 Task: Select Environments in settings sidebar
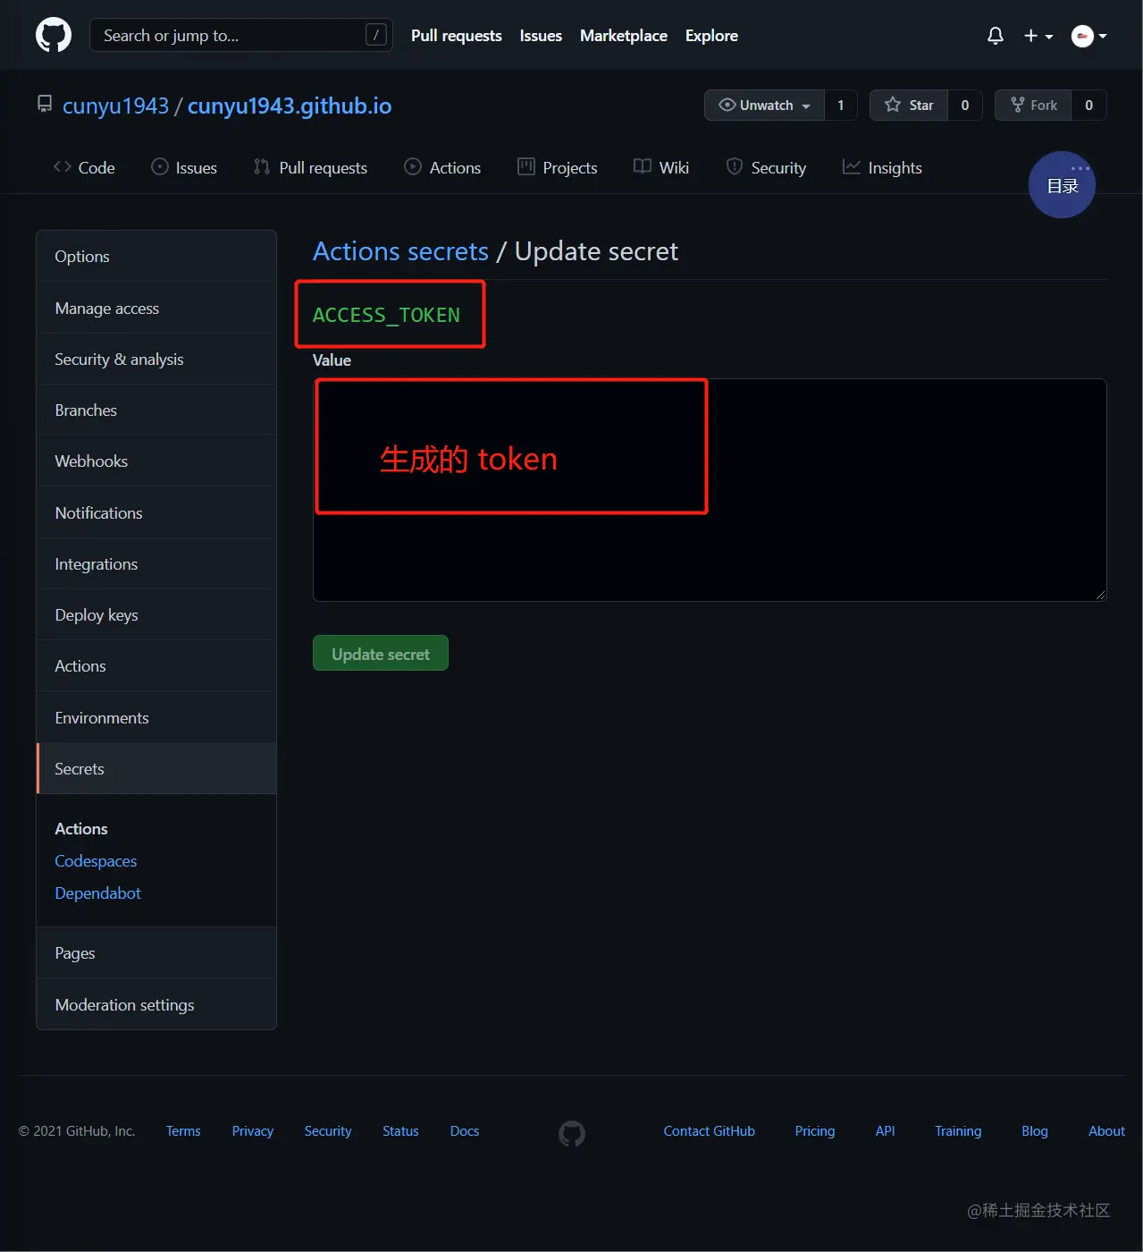pos(156,717)
